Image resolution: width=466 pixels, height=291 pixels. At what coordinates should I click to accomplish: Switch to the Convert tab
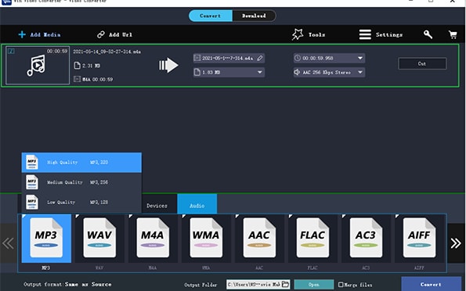211,16
